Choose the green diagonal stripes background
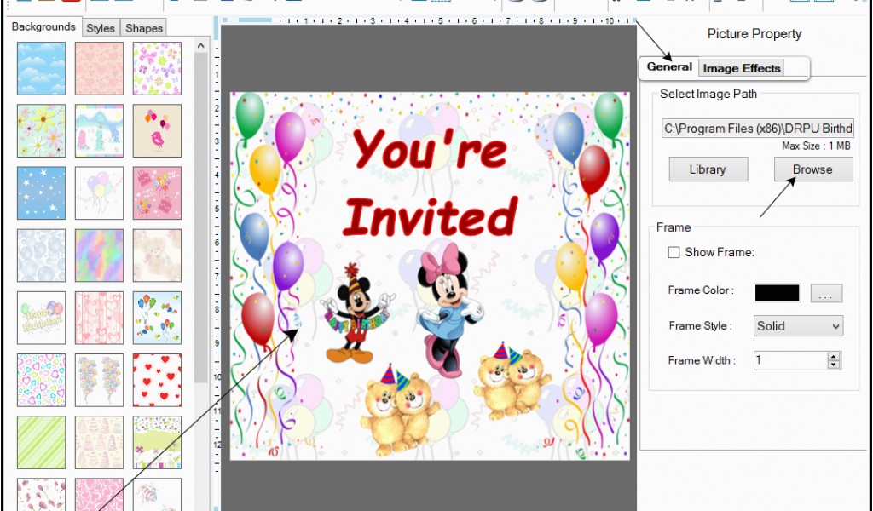 (x=41, y=442)
